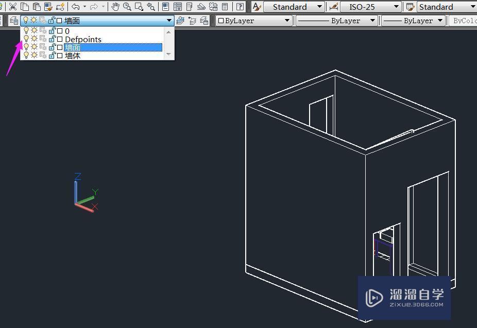Open the Block Editor lightning icon
Viewport: 477px width, 328px height.
[60, 6]
